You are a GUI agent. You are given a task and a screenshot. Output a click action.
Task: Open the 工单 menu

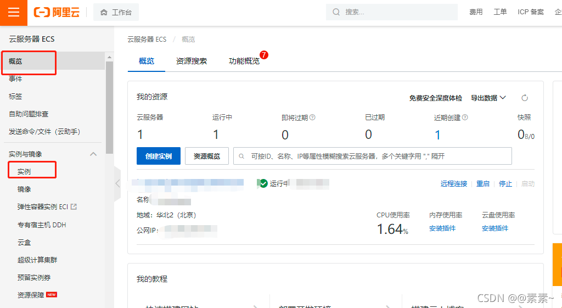[x=500, y=12]
